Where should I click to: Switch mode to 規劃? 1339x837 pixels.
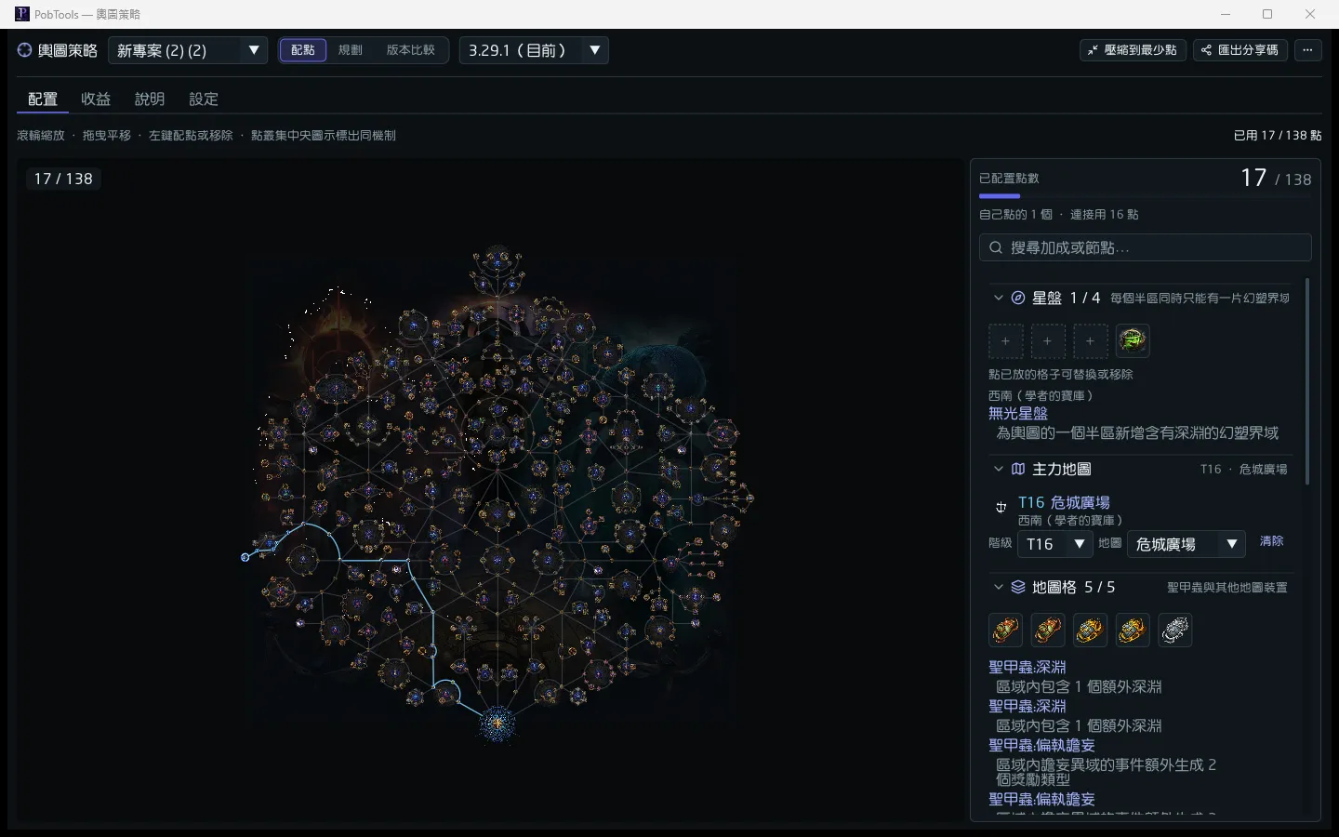pyautogui.click(x=351, y=50)
